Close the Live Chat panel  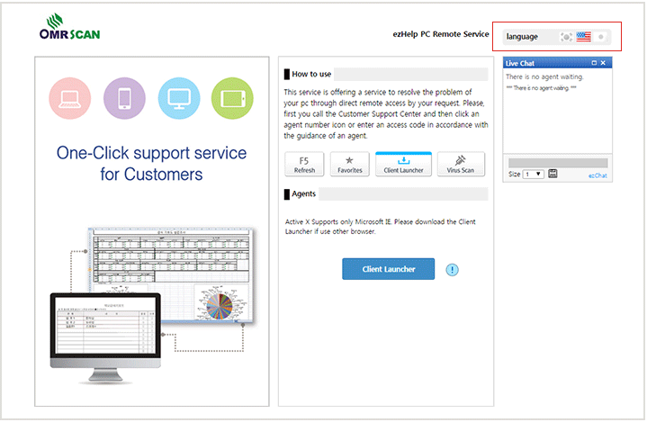[604, 63]
